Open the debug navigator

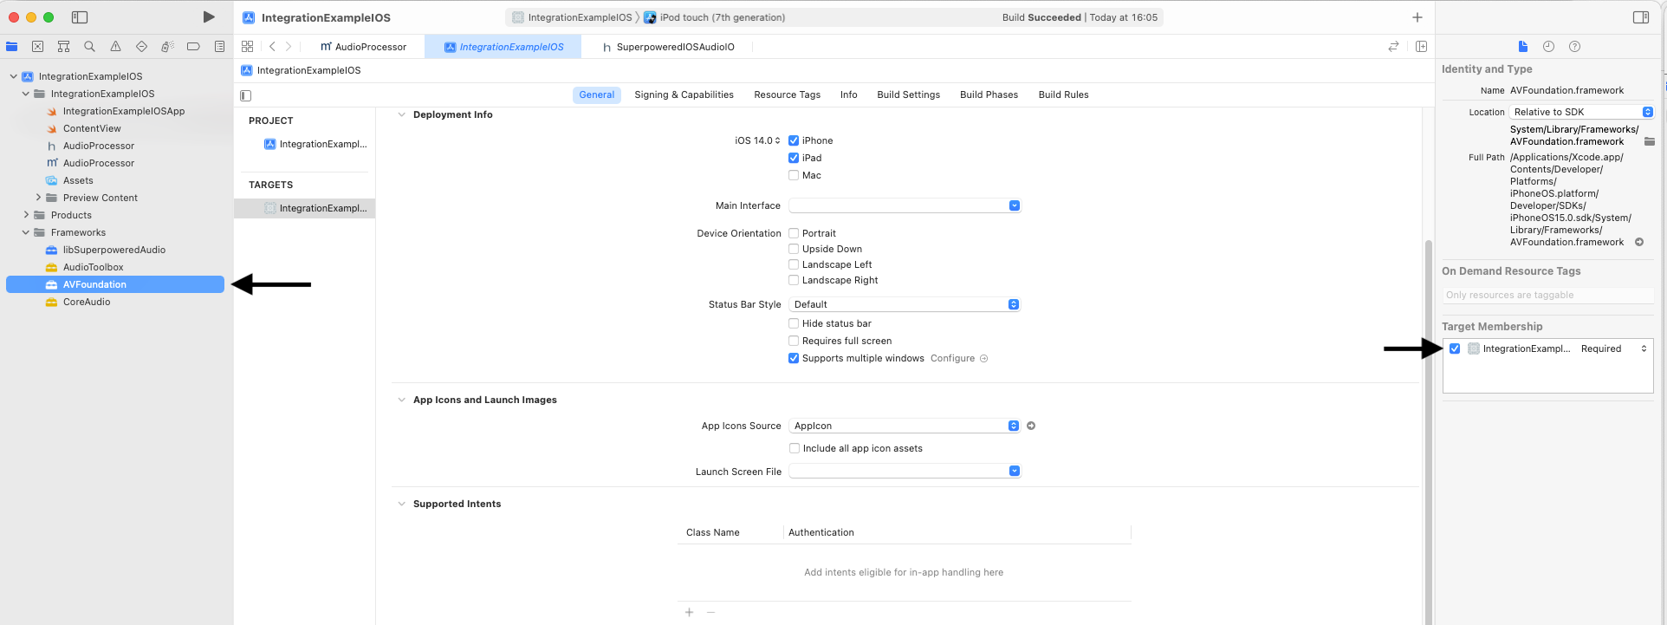(x=167, y=47)
